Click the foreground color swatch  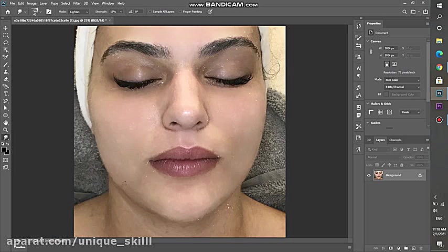[4, 150]
